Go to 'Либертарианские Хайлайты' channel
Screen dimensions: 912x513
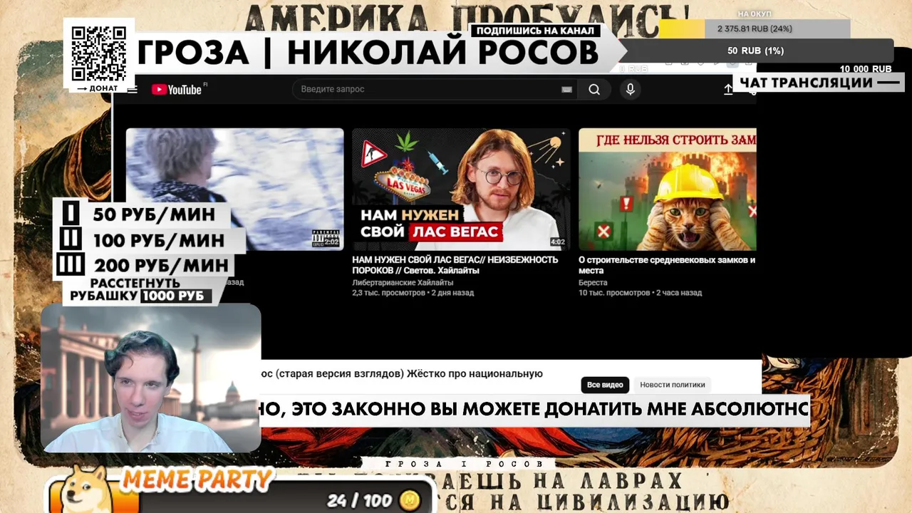[x=403, y=282]
